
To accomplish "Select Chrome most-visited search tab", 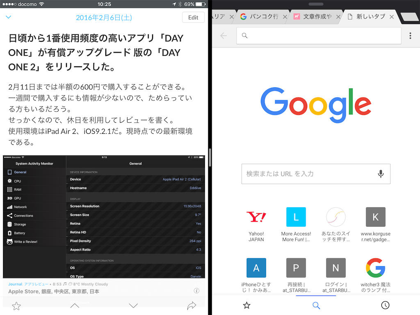I will tap(316, 305).
